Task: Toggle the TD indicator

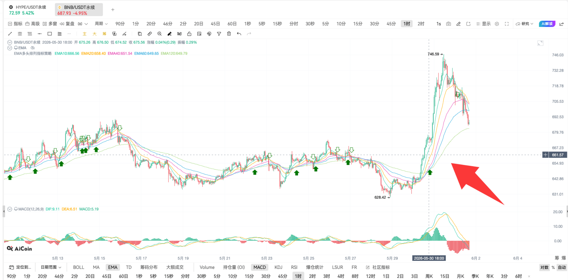Action: 129,267
